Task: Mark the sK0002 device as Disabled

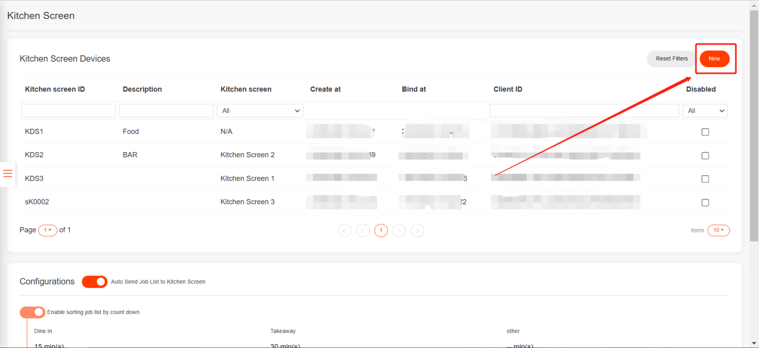Action: [x=705, y=202]
